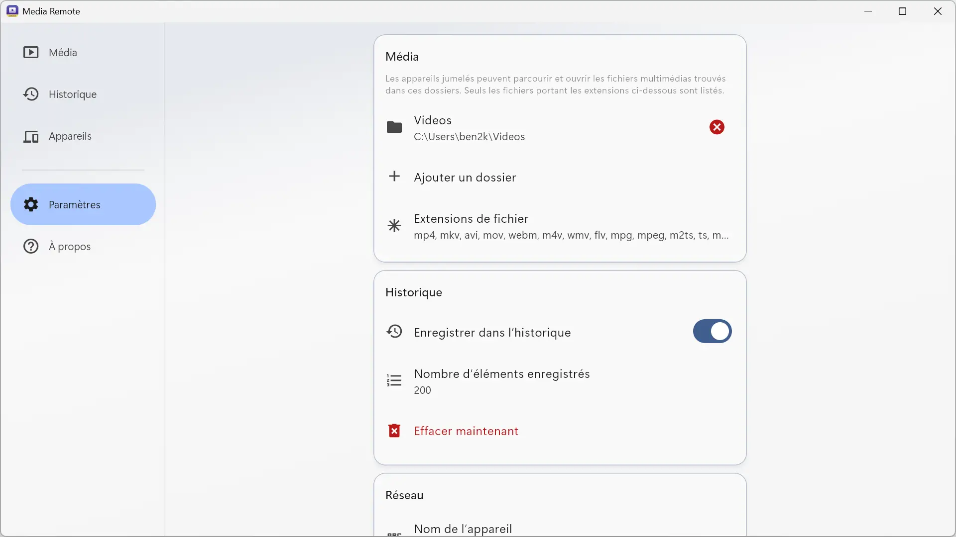956x537 pixels.
Task: Go to the Historique navigation item
Action: click(83, 94)
